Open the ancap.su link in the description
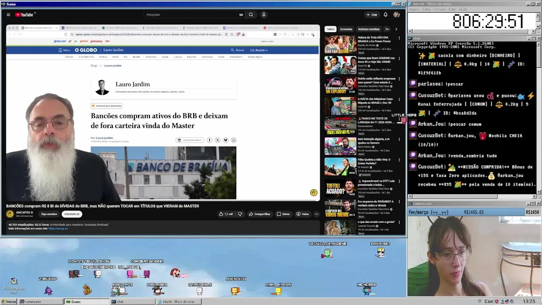This screenshot has height=305, width=542. [58, 228]
